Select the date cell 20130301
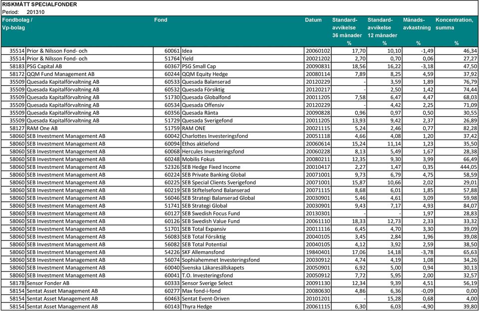Image resolution: width=479 pixels, height=311 pixels. (318, 214)
